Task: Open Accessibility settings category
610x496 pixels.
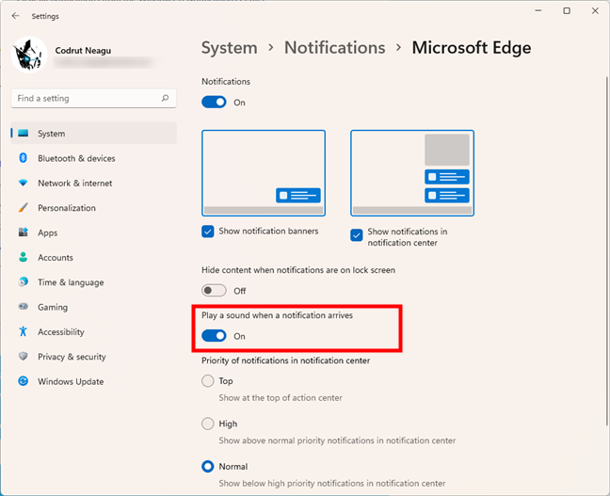Action: 93,332
